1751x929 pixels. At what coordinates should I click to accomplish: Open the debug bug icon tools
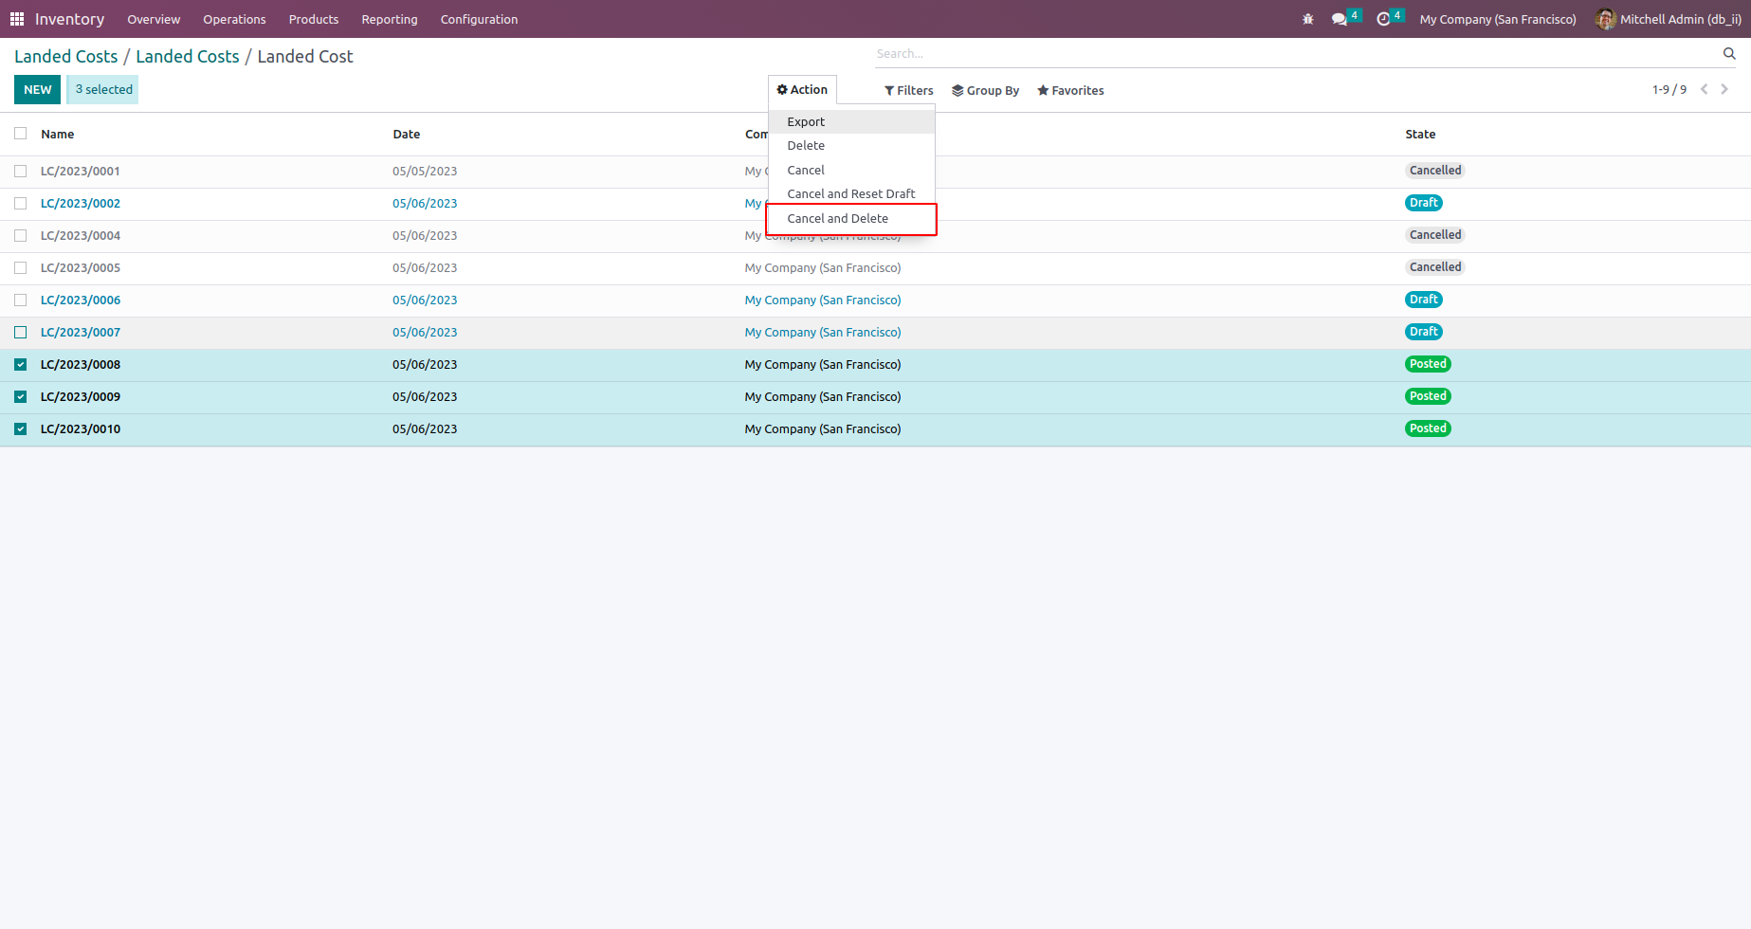coord(1308,19)
